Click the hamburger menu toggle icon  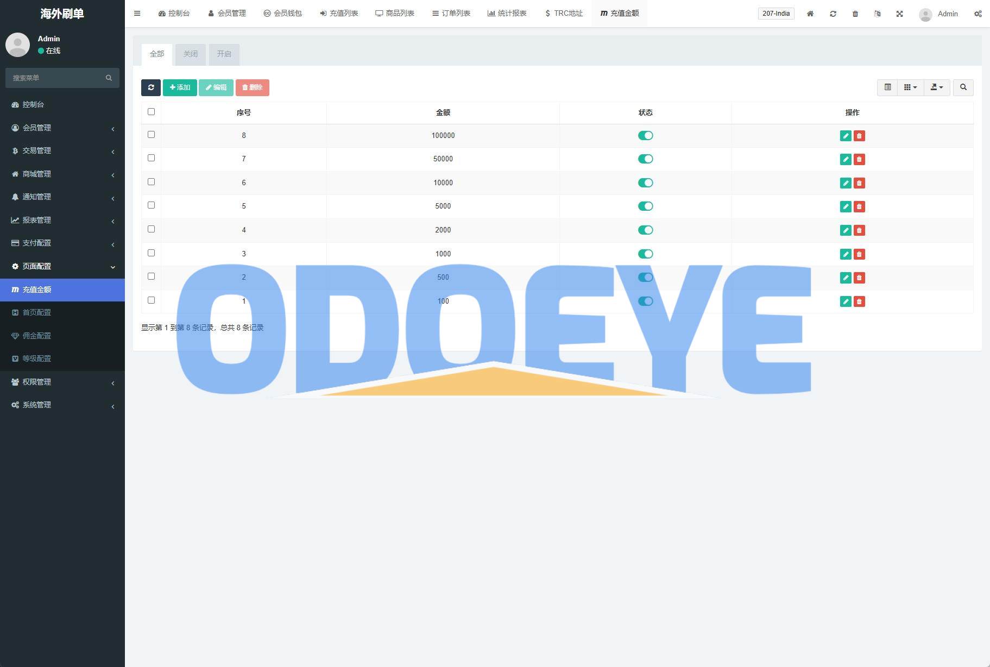[x=137, y=14]
